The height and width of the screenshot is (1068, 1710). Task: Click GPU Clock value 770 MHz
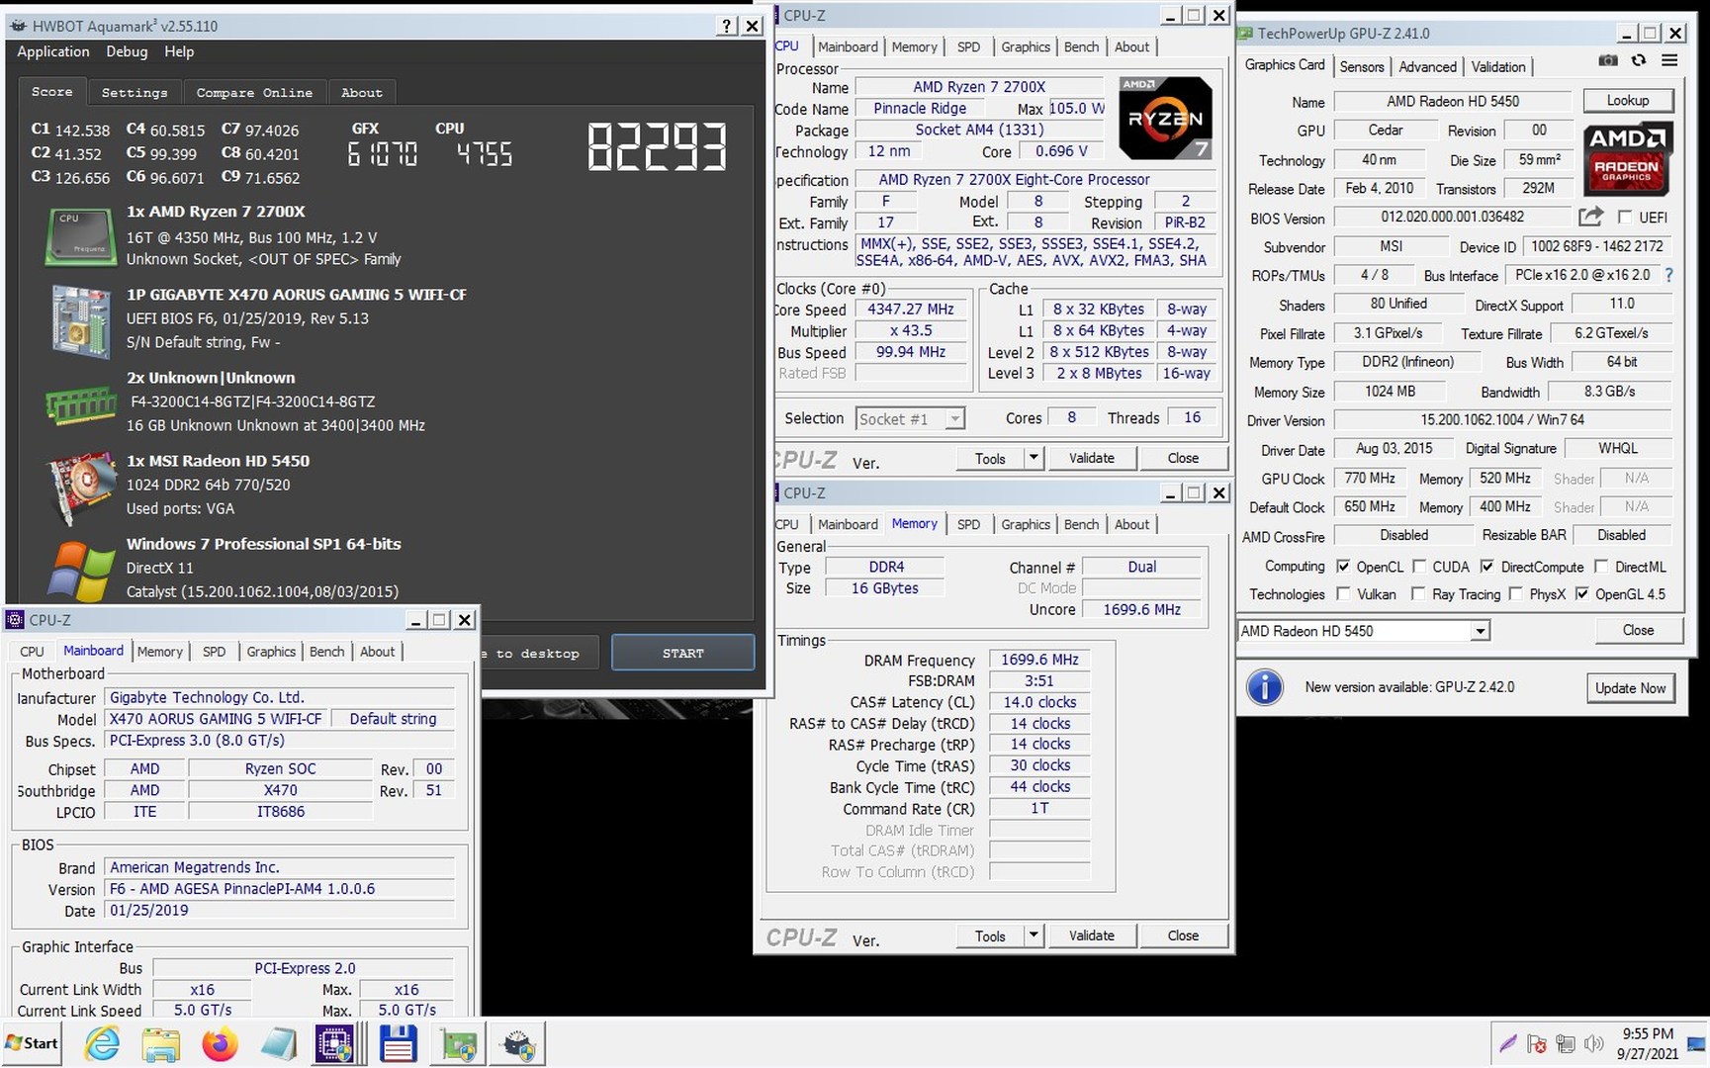(x=1370, y=478)
